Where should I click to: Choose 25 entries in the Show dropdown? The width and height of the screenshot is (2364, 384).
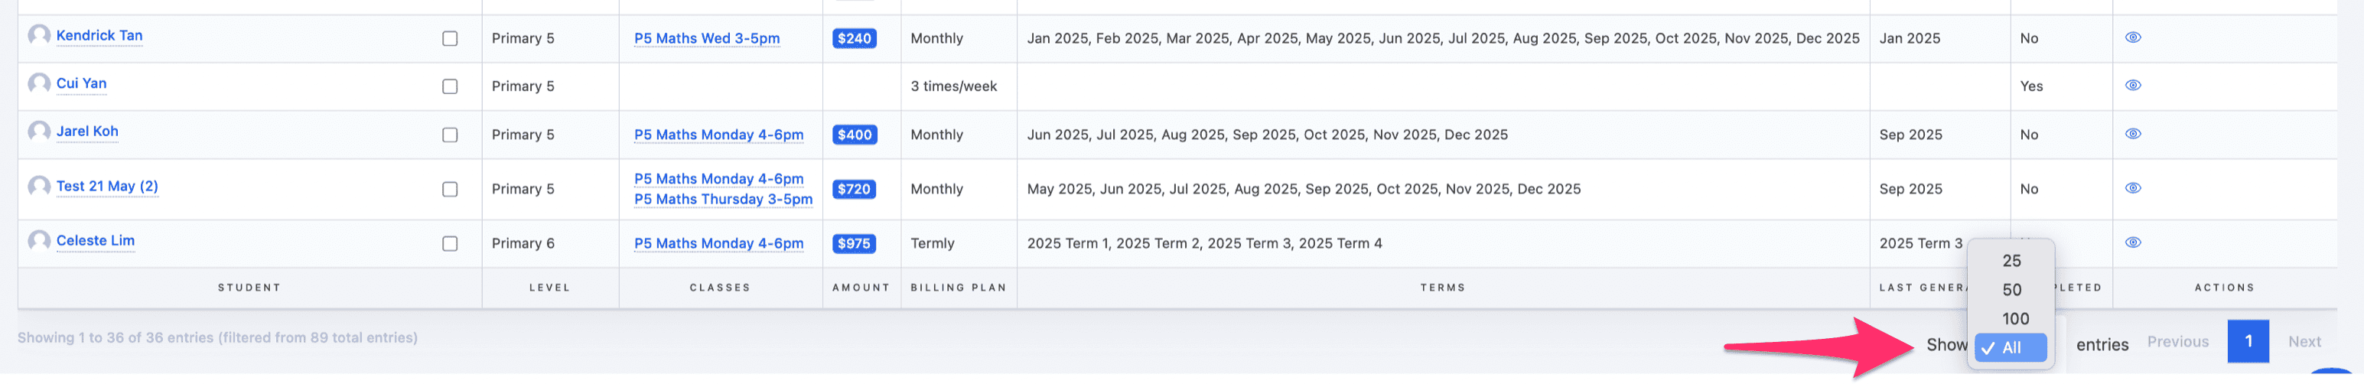point(2011,261)
